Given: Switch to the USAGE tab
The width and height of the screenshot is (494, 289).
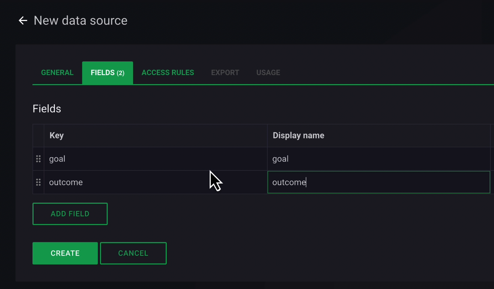Looking at the screenshot, I should (x=268, y=73).
